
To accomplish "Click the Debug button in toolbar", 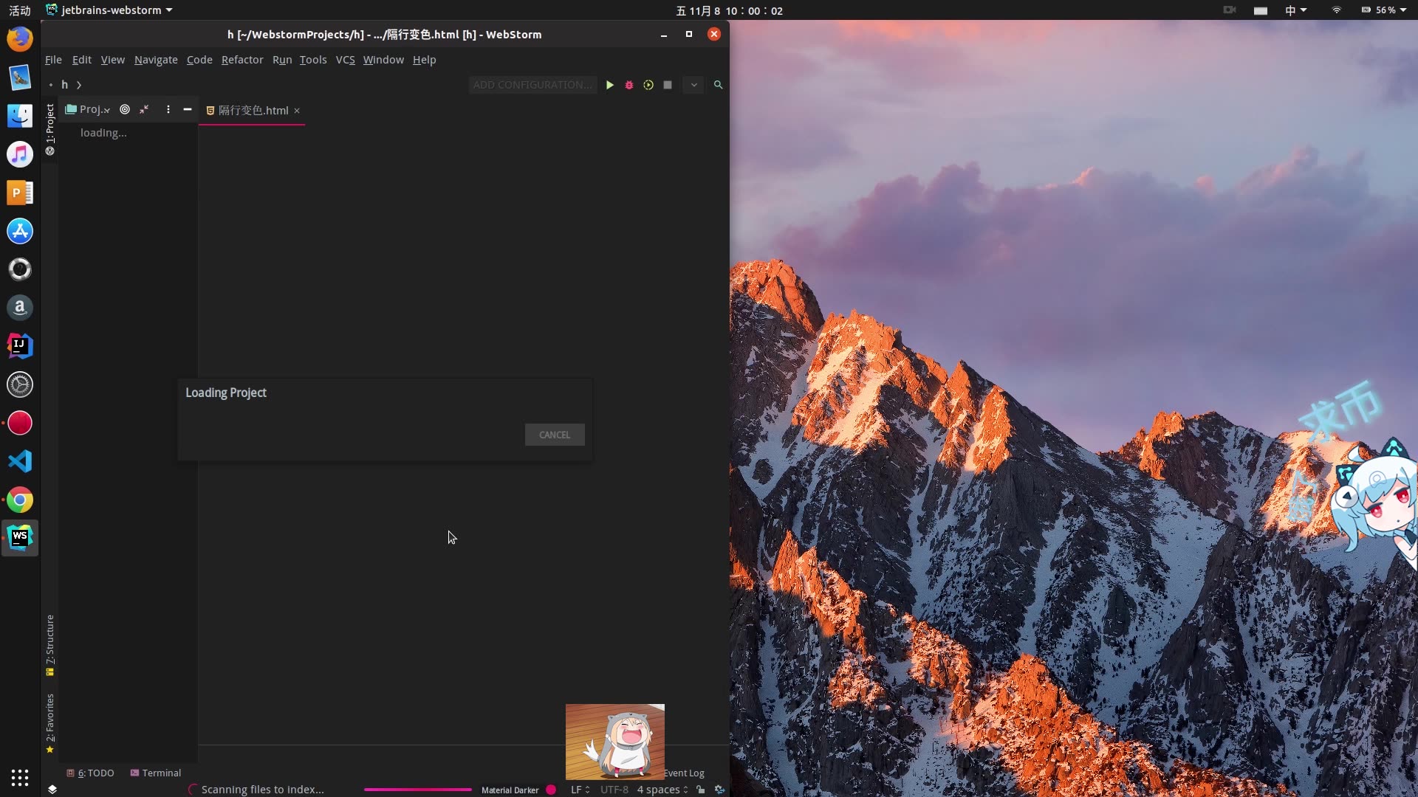I will pos(629,85).
